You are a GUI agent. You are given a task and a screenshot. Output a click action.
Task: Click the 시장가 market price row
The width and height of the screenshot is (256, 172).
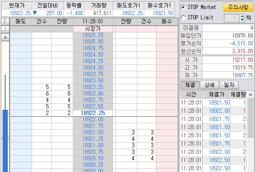click(x=93, y=29)
